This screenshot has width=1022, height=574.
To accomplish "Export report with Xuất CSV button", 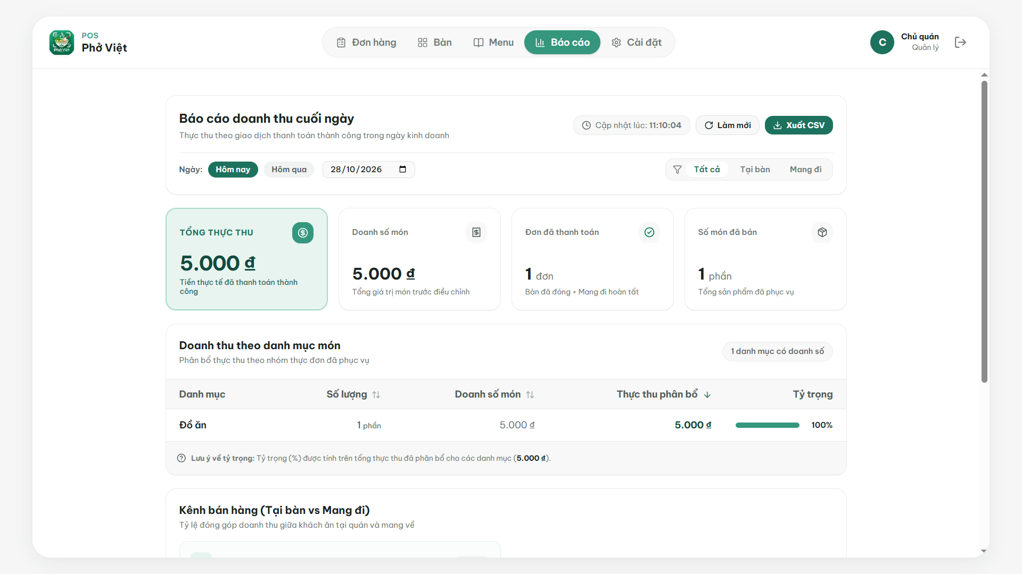I will [x=799, y=125].
